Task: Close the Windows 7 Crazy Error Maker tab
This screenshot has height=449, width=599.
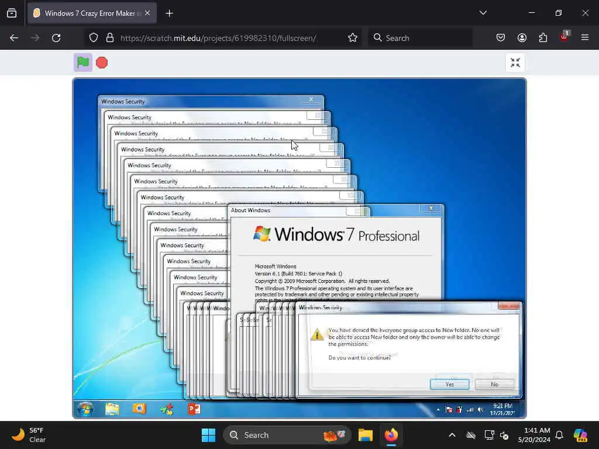Action: click(147, 13)
